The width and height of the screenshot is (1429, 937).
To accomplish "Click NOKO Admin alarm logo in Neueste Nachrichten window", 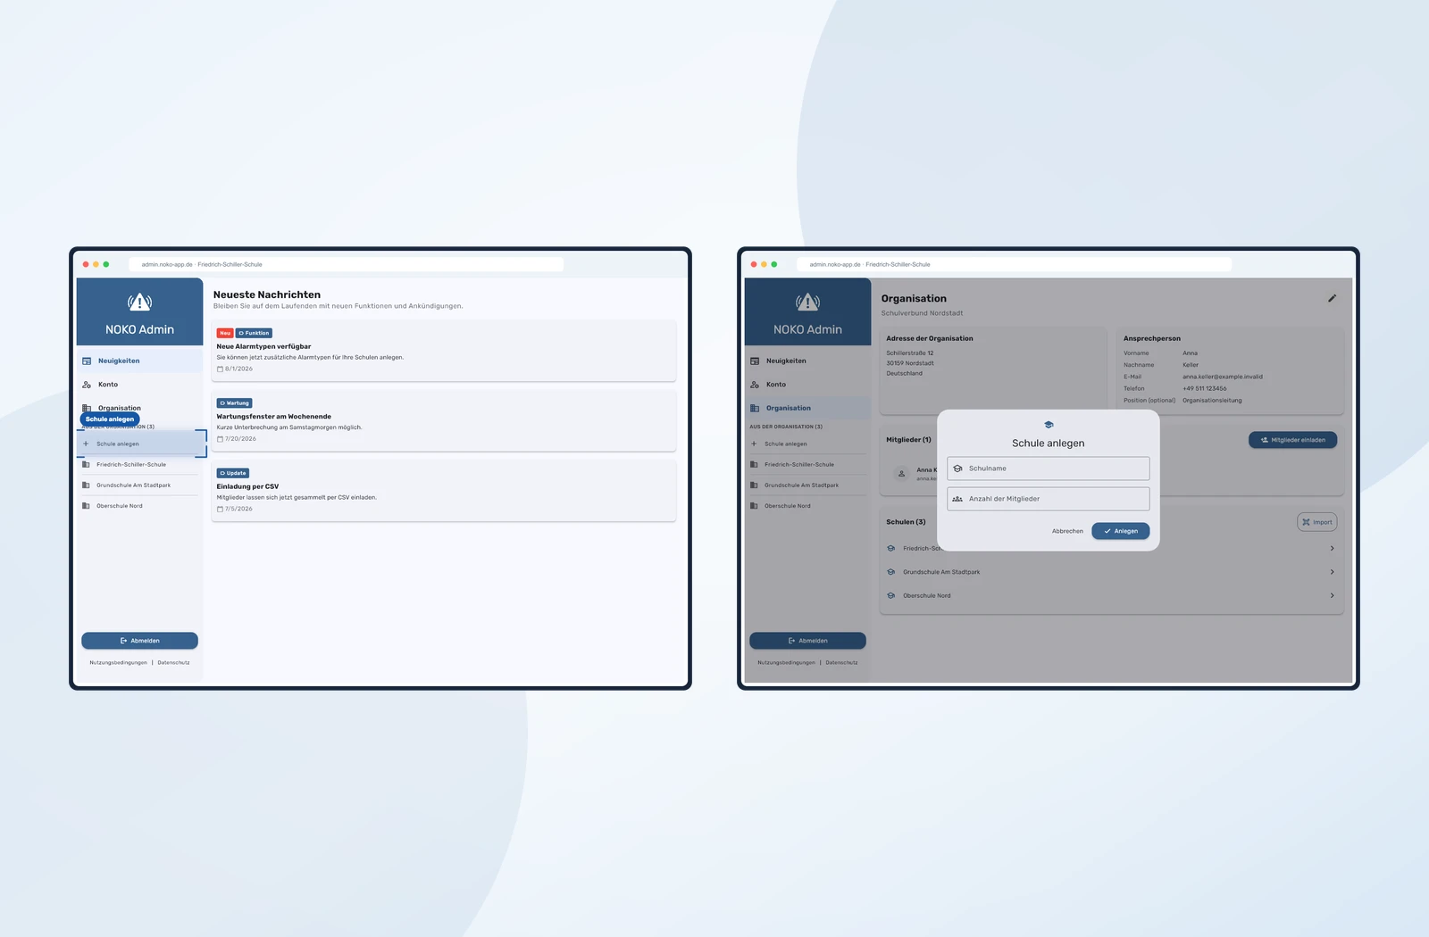I will click(139, 302).
